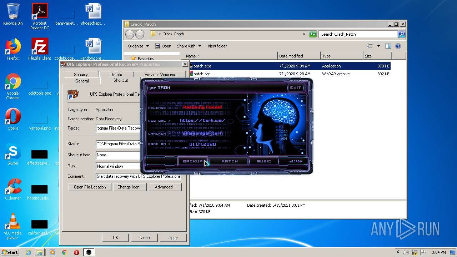Click the Windows Start button
Viewport: 457px width, 257px height.
coord(10,252)
